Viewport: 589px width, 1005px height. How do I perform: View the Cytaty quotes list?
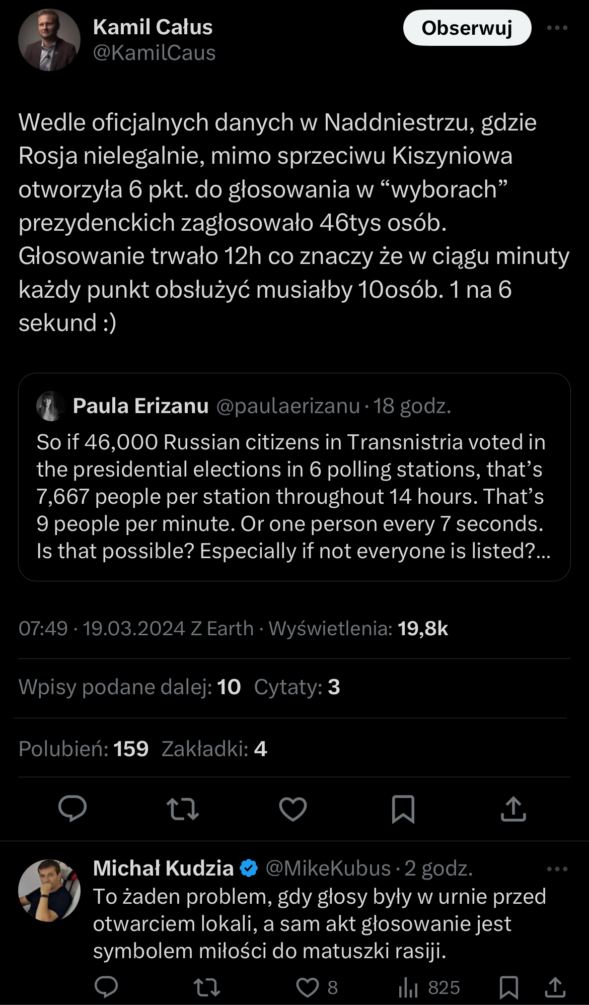(x=297, y=687)
